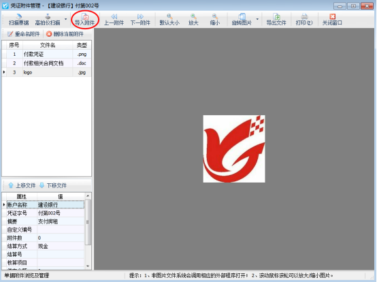Import an attachment with 导入附件
Screen dimensions: 377x282
84,20
